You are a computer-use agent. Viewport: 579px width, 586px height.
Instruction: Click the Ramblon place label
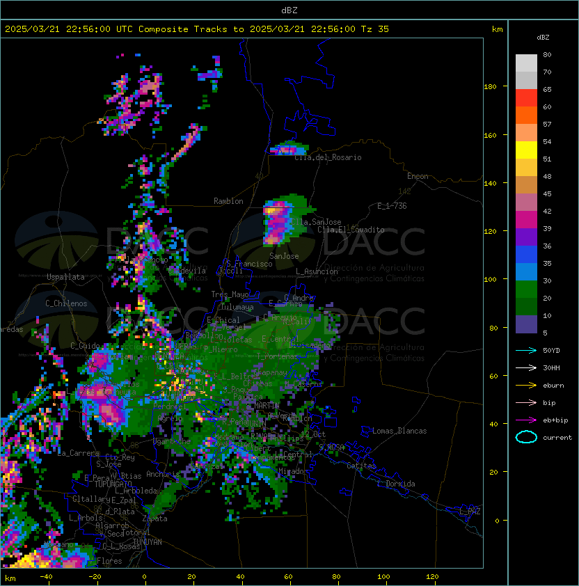pos(228,201)
